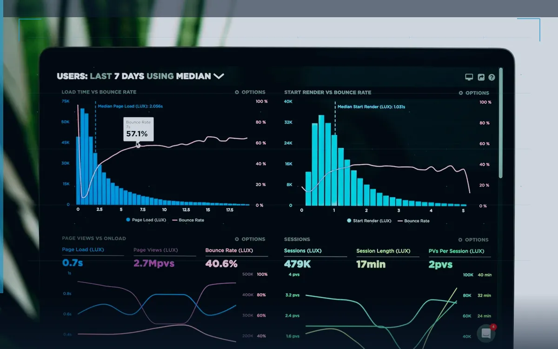Image resolution: width=558 pixels, height=349 pixels.
Task: Select the Session Length (LUX) 17min metric
Action: tap(387, 259)
